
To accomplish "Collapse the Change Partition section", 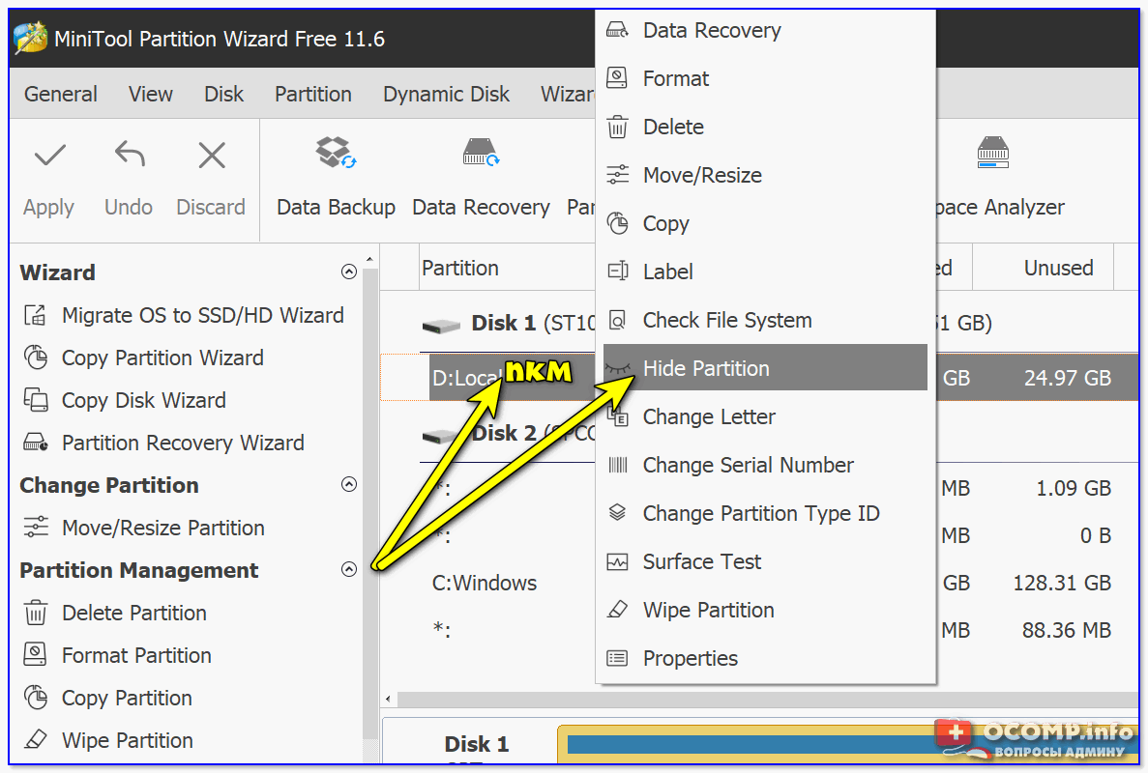I will coord(349,485).
